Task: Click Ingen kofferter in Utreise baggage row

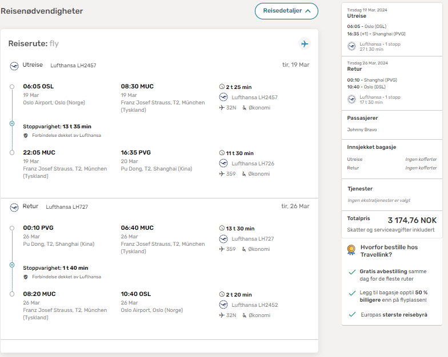Action: (421, 160)
